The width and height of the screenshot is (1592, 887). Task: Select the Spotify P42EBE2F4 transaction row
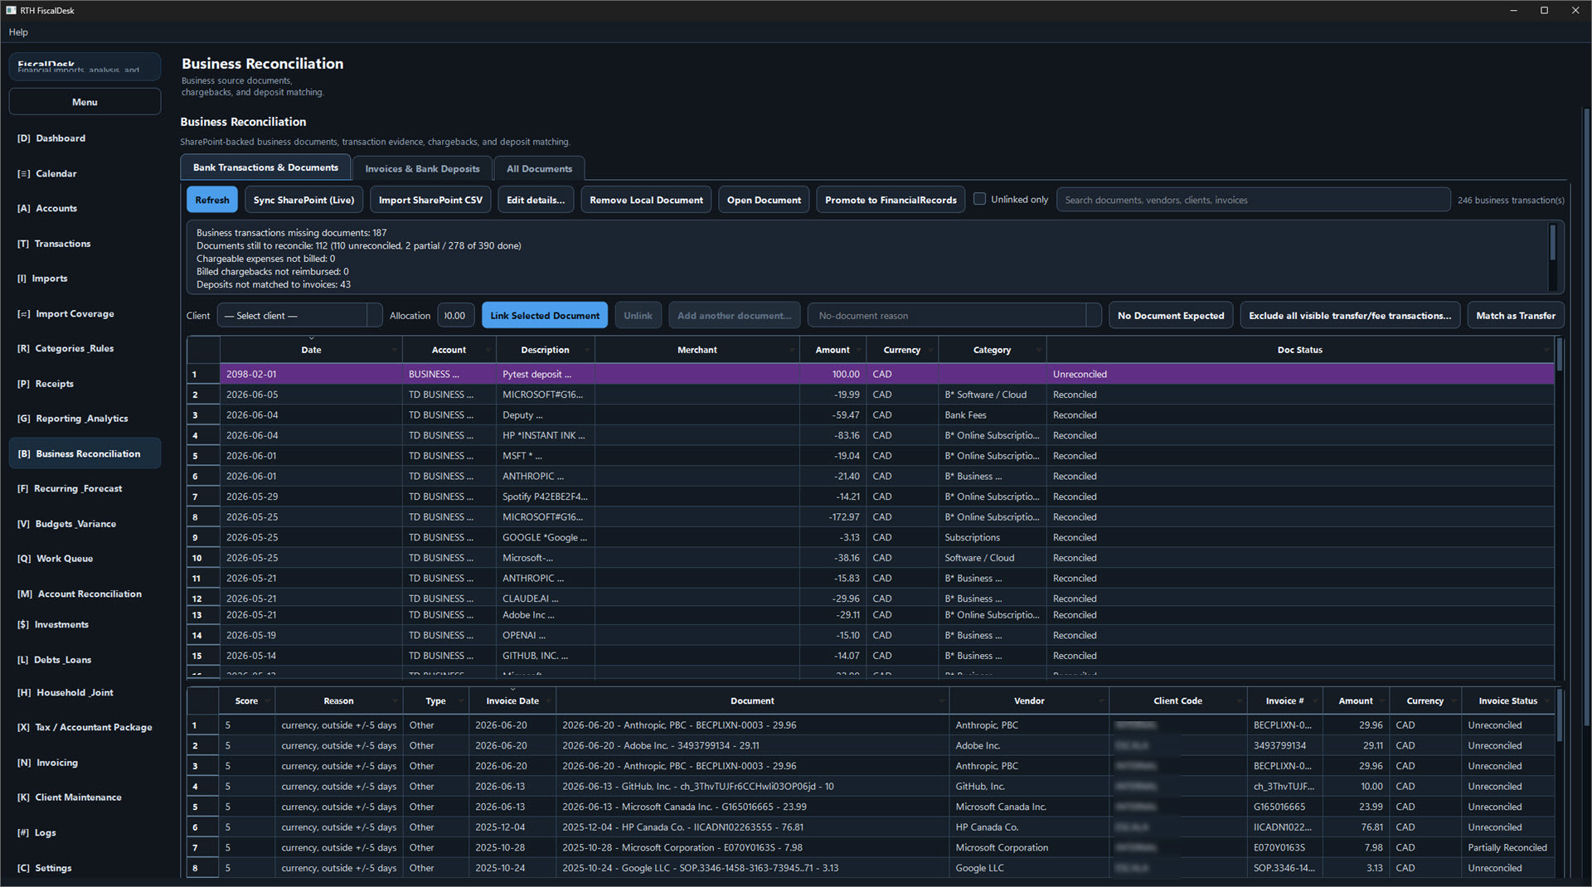[870, 497]
